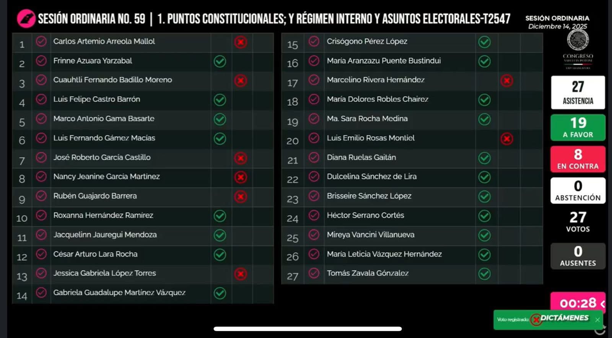This screenshot has height=338, width=612.
Task: Click the refresh icon at bottom right corner
Action: click(x=602, y=330)
